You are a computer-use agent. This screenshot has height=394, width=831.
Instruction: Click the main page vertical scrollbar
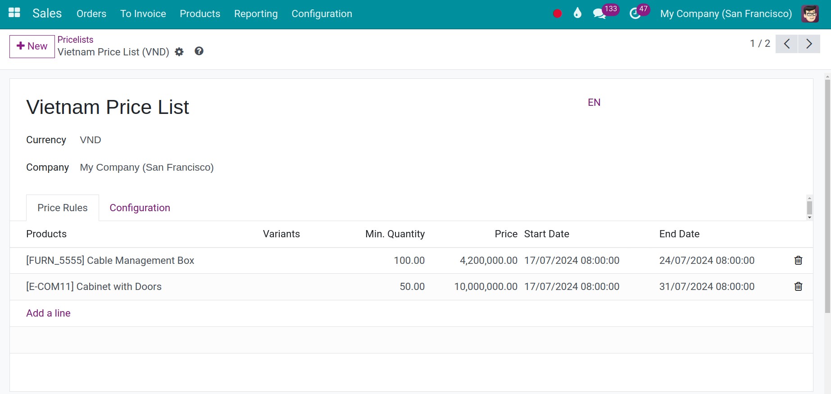point(827,196)
